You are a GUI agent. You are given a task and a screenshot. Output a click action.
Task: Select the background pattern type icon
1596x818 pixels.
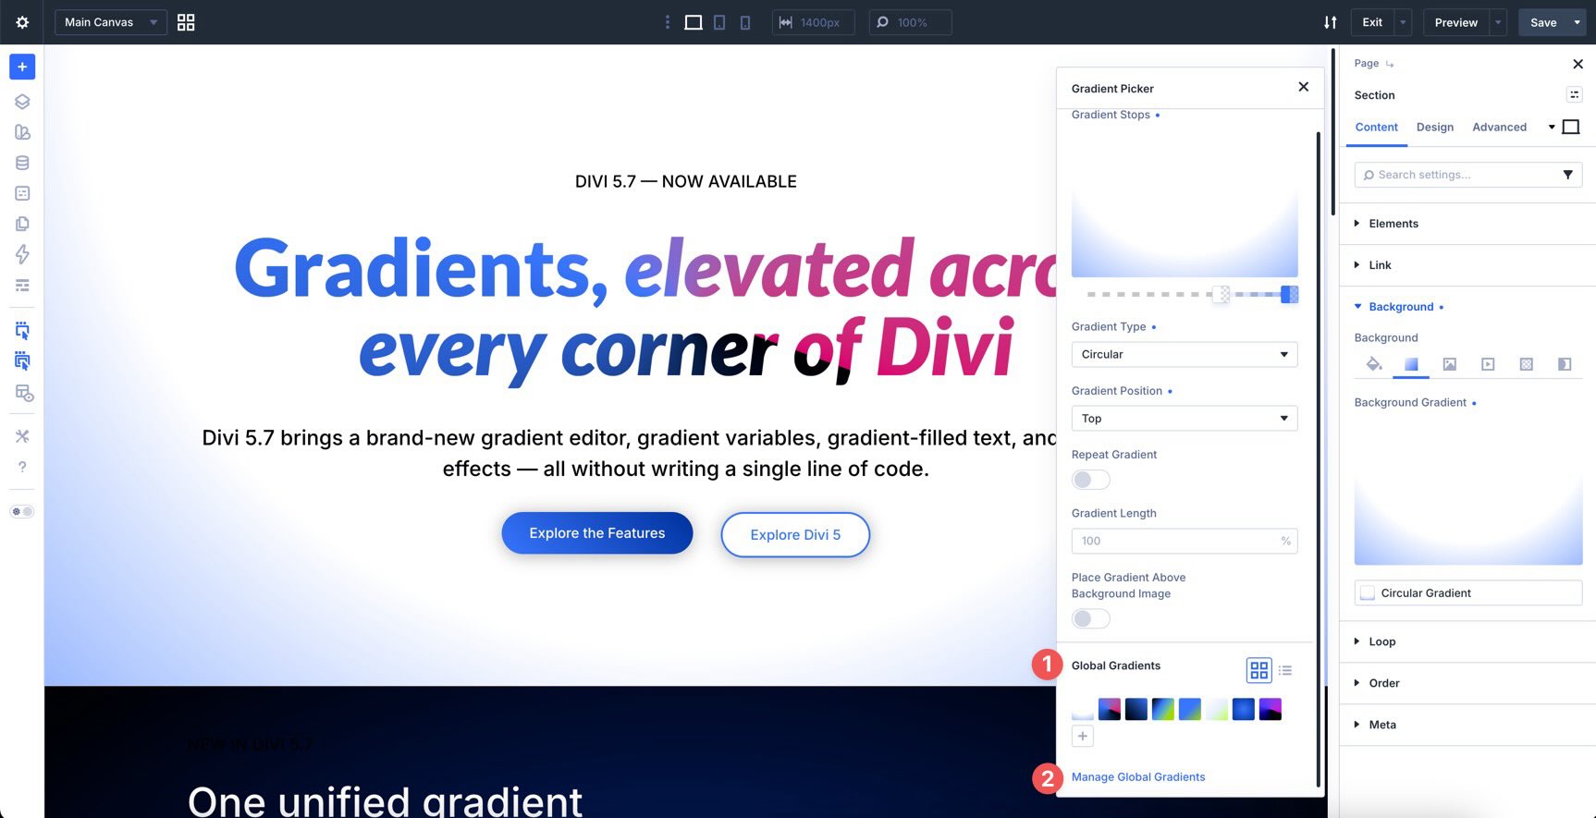pyautogui.click(x=1527, y=364)
